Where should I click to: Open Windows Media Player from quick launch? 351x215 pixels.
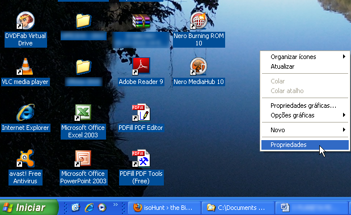tap(102, 208)
